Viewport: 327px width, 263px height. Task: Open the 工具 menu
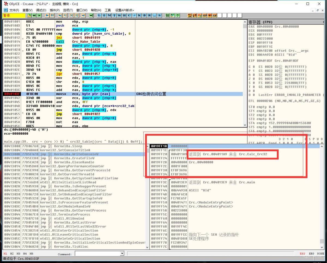pos(108,10)
